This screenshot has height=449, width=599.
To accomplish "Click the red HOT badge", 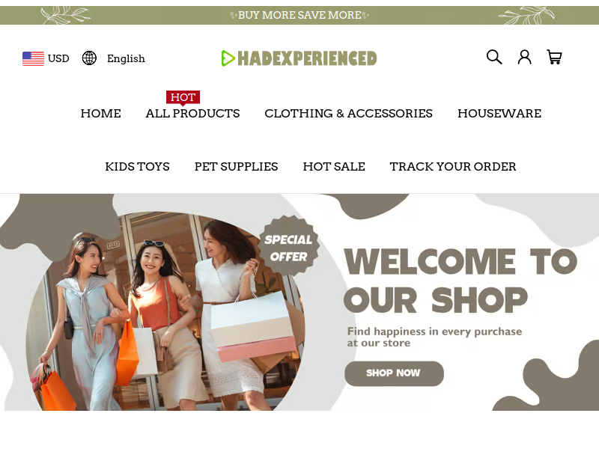I will 183,98.
